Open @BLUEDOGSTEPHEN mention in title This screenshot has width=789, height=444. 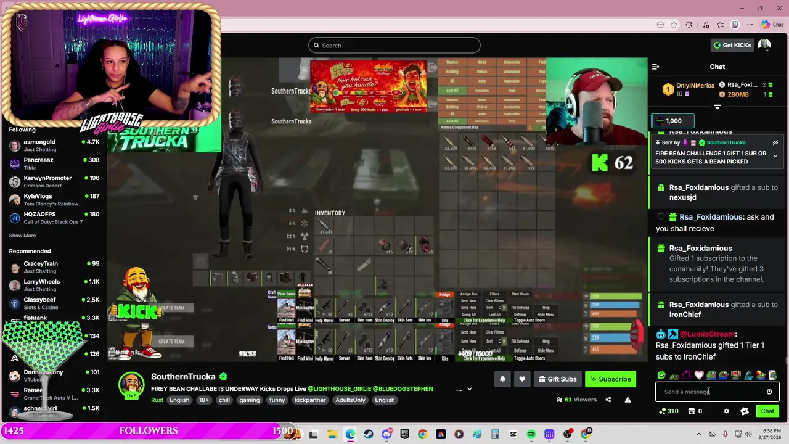[403, 389]
